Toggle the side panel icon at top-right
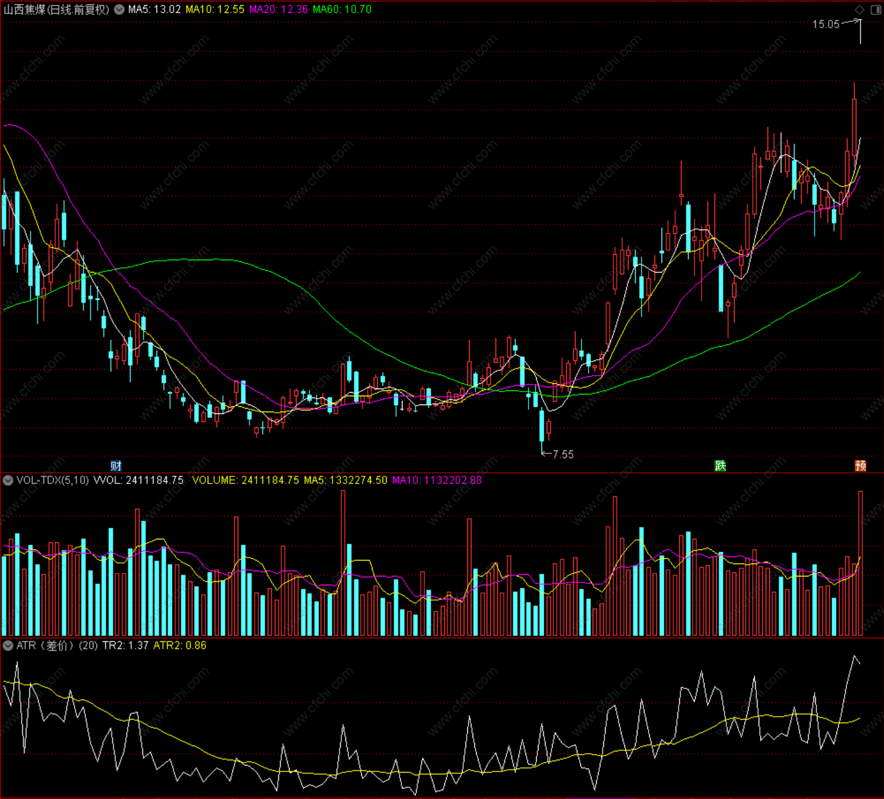 click(x=876, y=9)
